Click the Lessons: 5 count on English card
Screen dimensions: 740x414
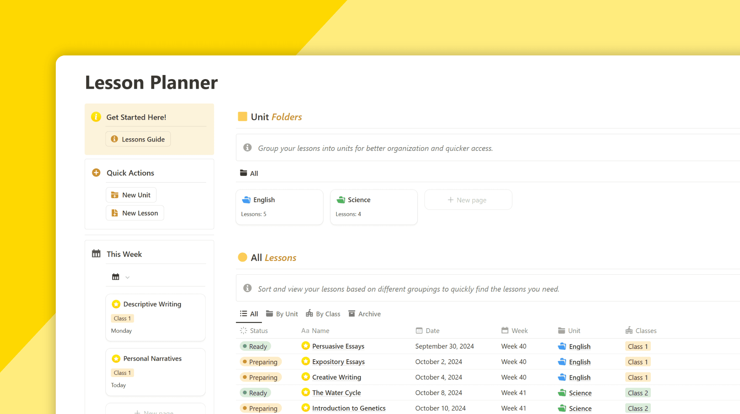point(254,214)
